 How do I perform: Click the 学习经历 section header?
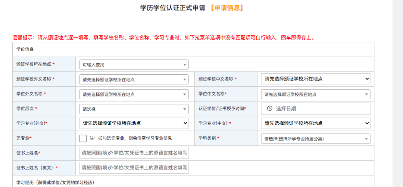(x=55, y=183)
